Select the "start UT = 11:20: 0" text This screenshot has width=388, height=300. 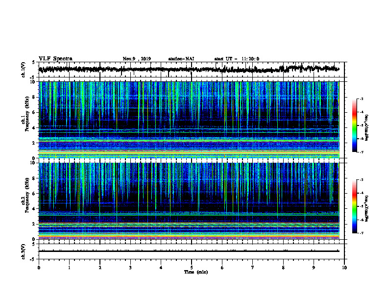[237, 59]
